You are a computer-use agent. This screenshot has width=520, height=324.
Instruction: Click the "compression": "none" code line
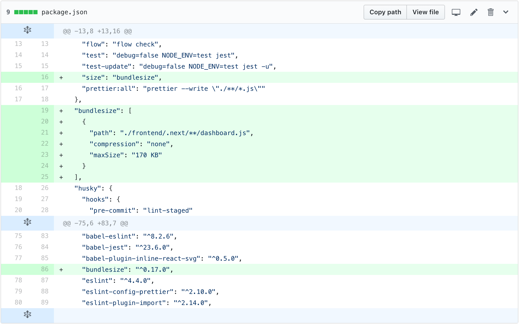coord(131,144)
